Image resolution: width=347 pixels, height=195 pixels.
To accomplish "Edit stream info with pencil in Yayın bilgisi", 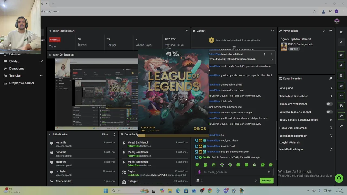I will pos(324,31).
